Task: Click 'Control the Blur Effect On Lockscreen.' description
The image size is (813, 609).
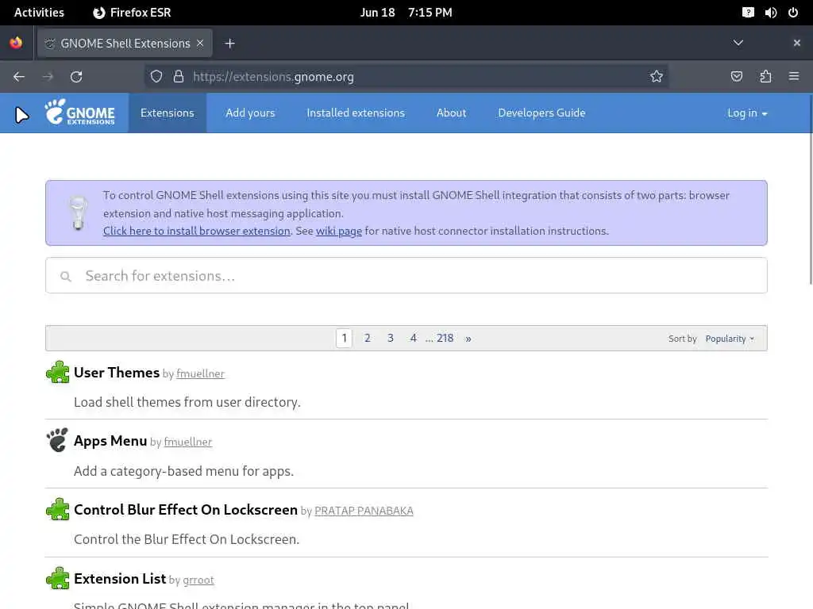Action: [x=187, y=539]
